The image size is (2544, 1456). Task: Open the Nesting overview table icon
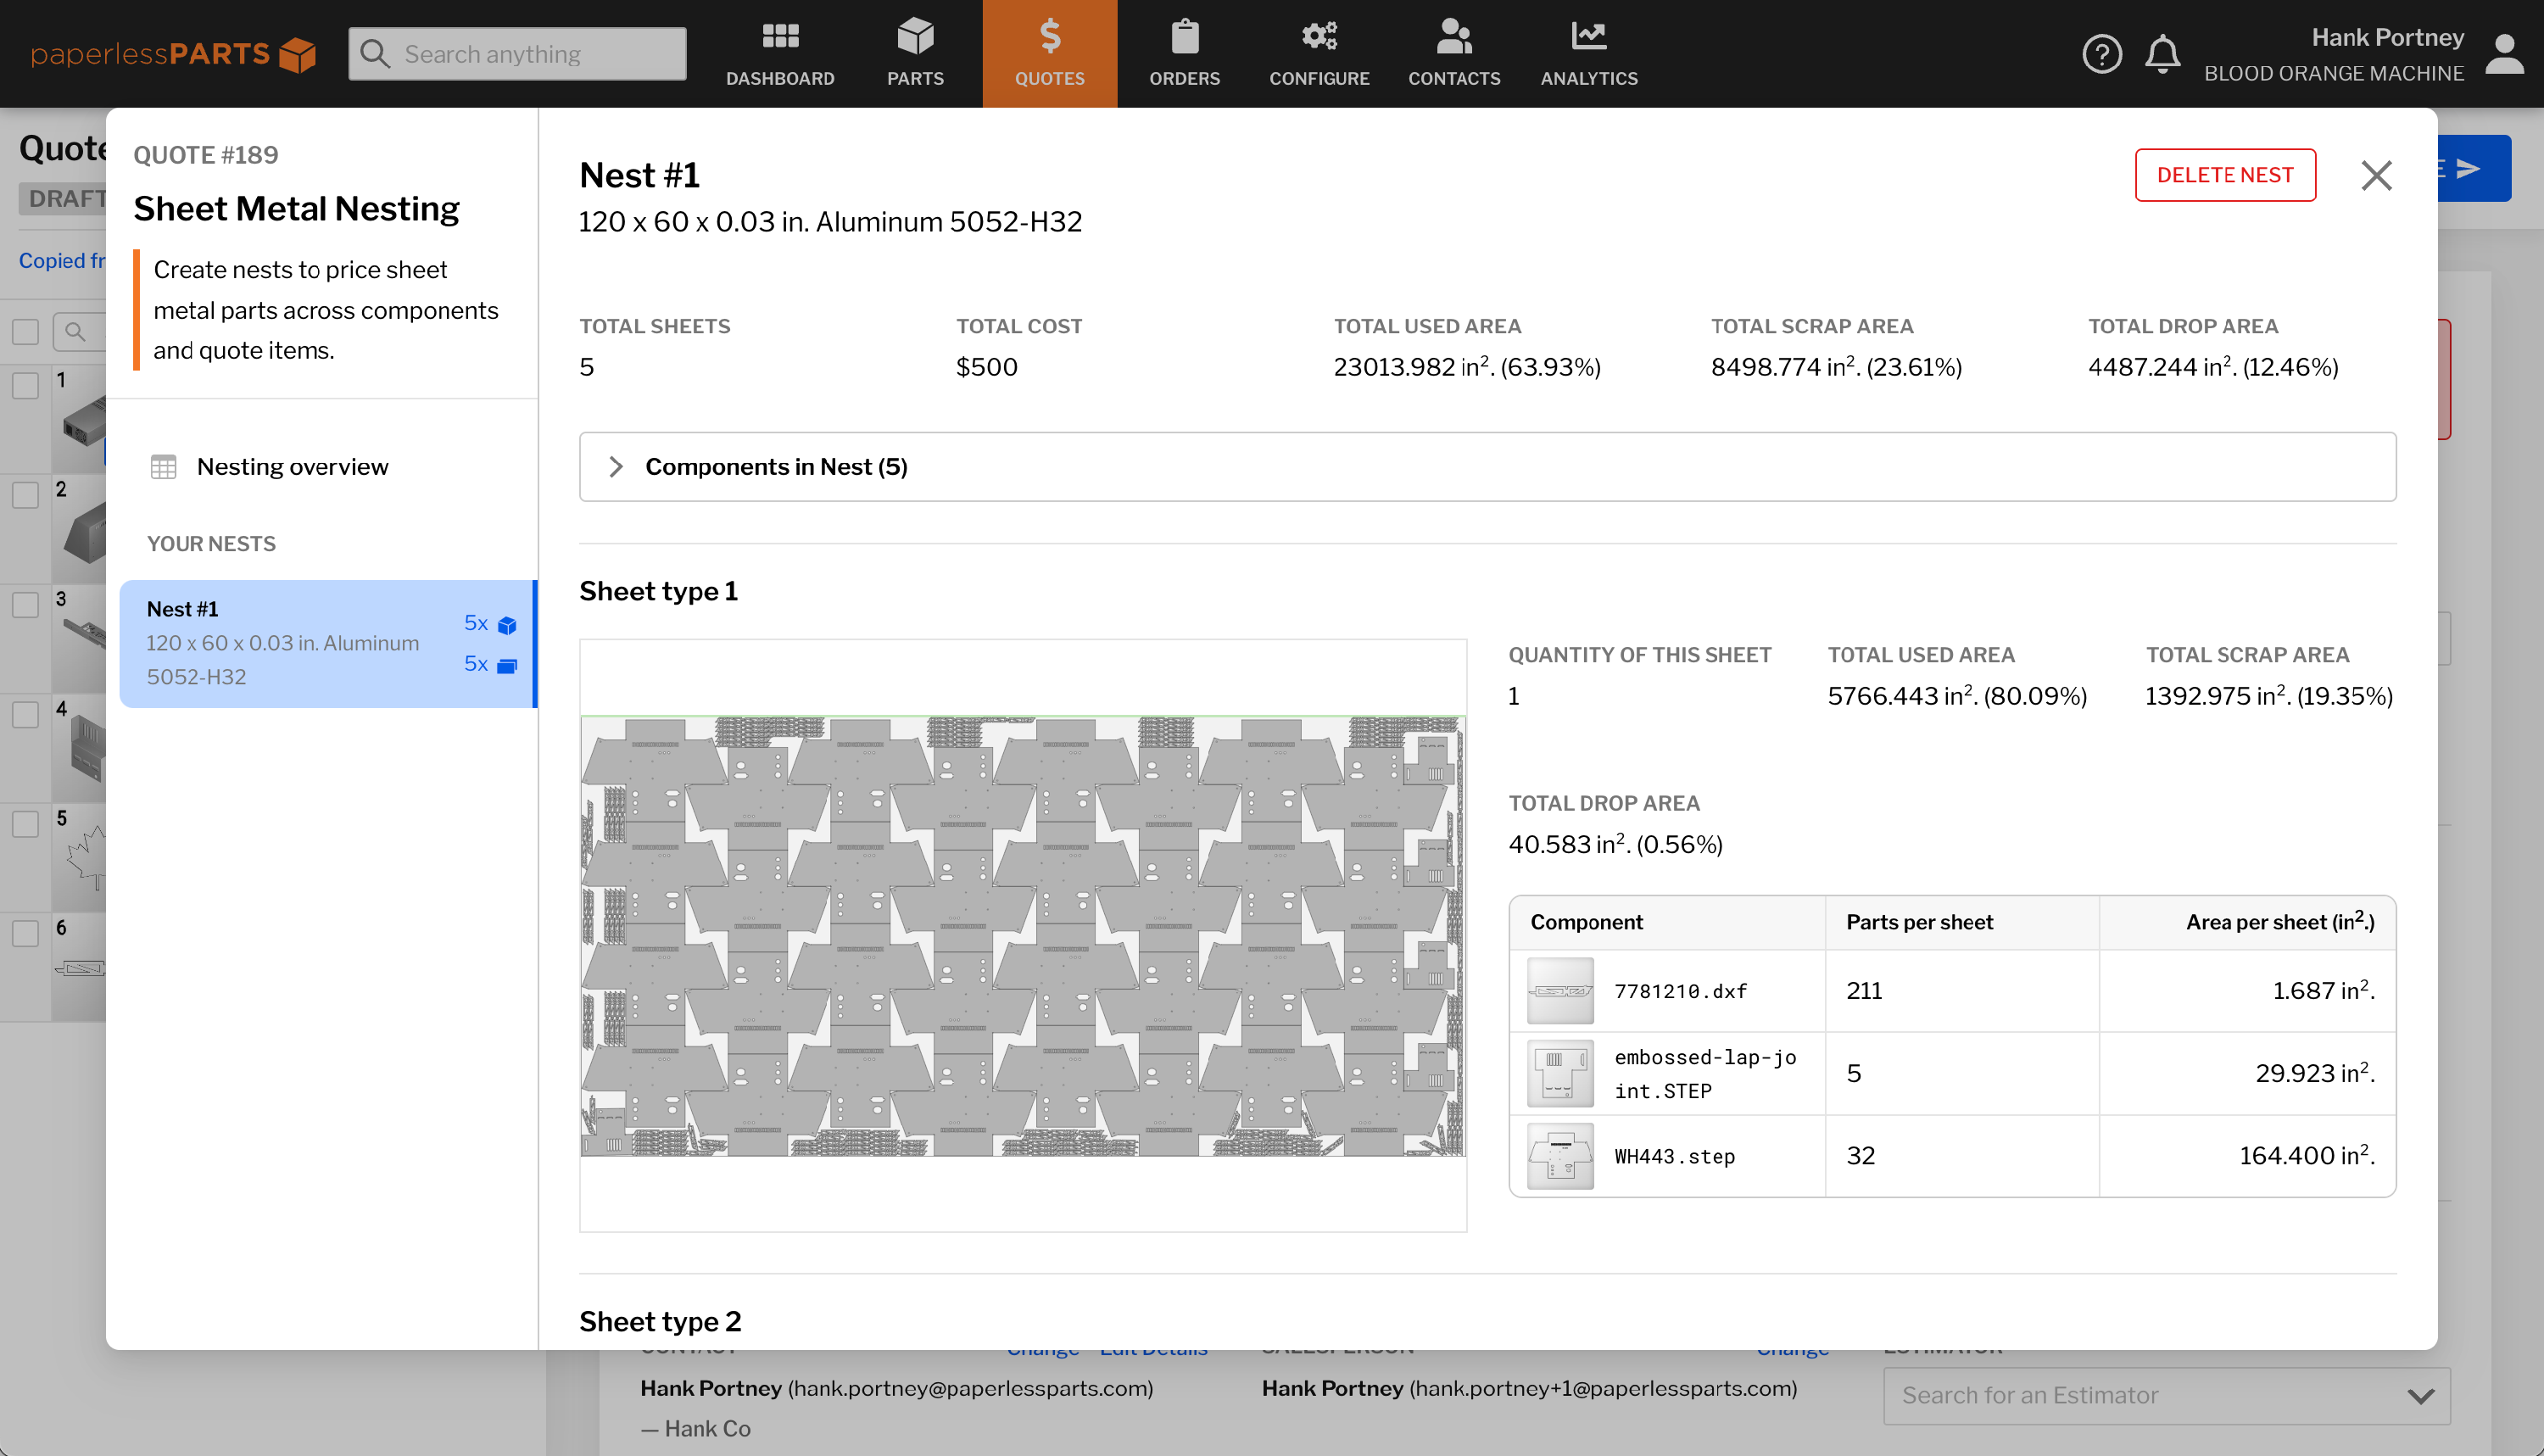[163, 466]
